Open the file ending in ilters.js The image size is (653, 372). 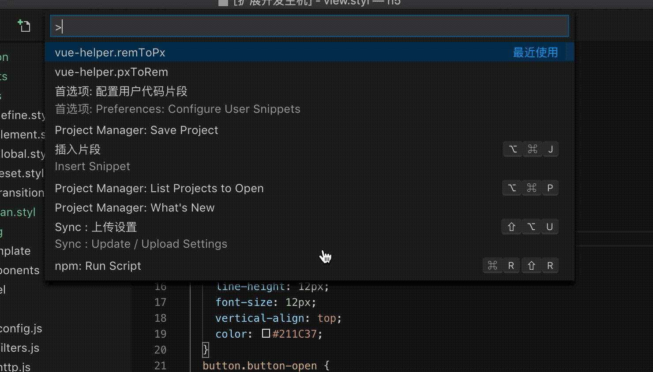[20, 348]
